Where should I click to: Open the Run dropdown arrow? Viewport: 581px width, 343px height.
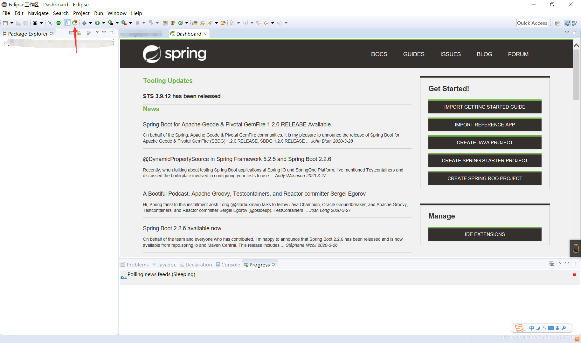104,23
